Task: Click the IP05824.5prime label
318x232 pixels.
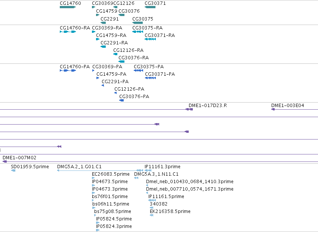Action: coord(114,219)
